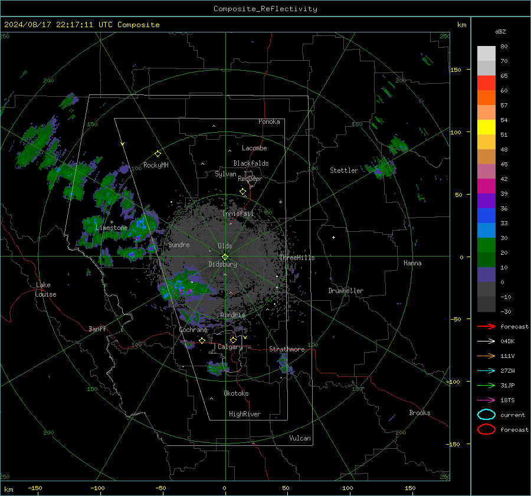Click the -100 tick on the right axis
The image size is (531, 496).
(x=453, y=382)
